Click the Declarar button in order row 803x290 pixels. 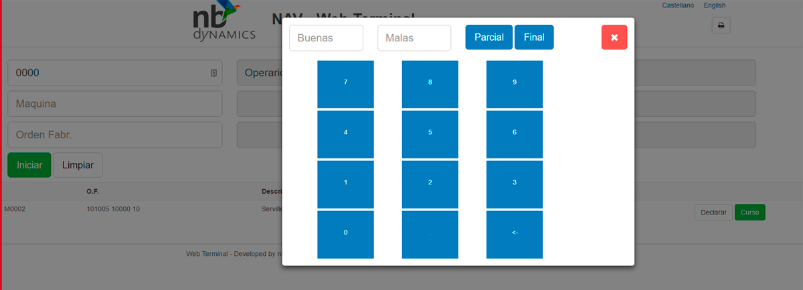pyautogui.click(x=713, y=212)
